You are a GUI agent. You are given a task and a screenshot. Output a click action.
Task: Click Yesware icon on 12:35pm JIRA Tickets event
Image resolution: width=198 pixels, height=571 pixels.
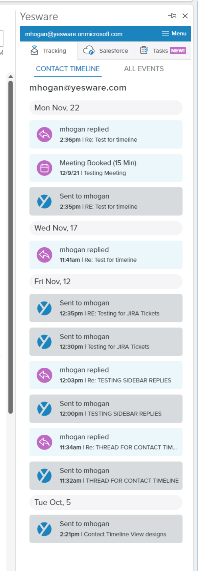pyautogui.click(x=44, y=308)
